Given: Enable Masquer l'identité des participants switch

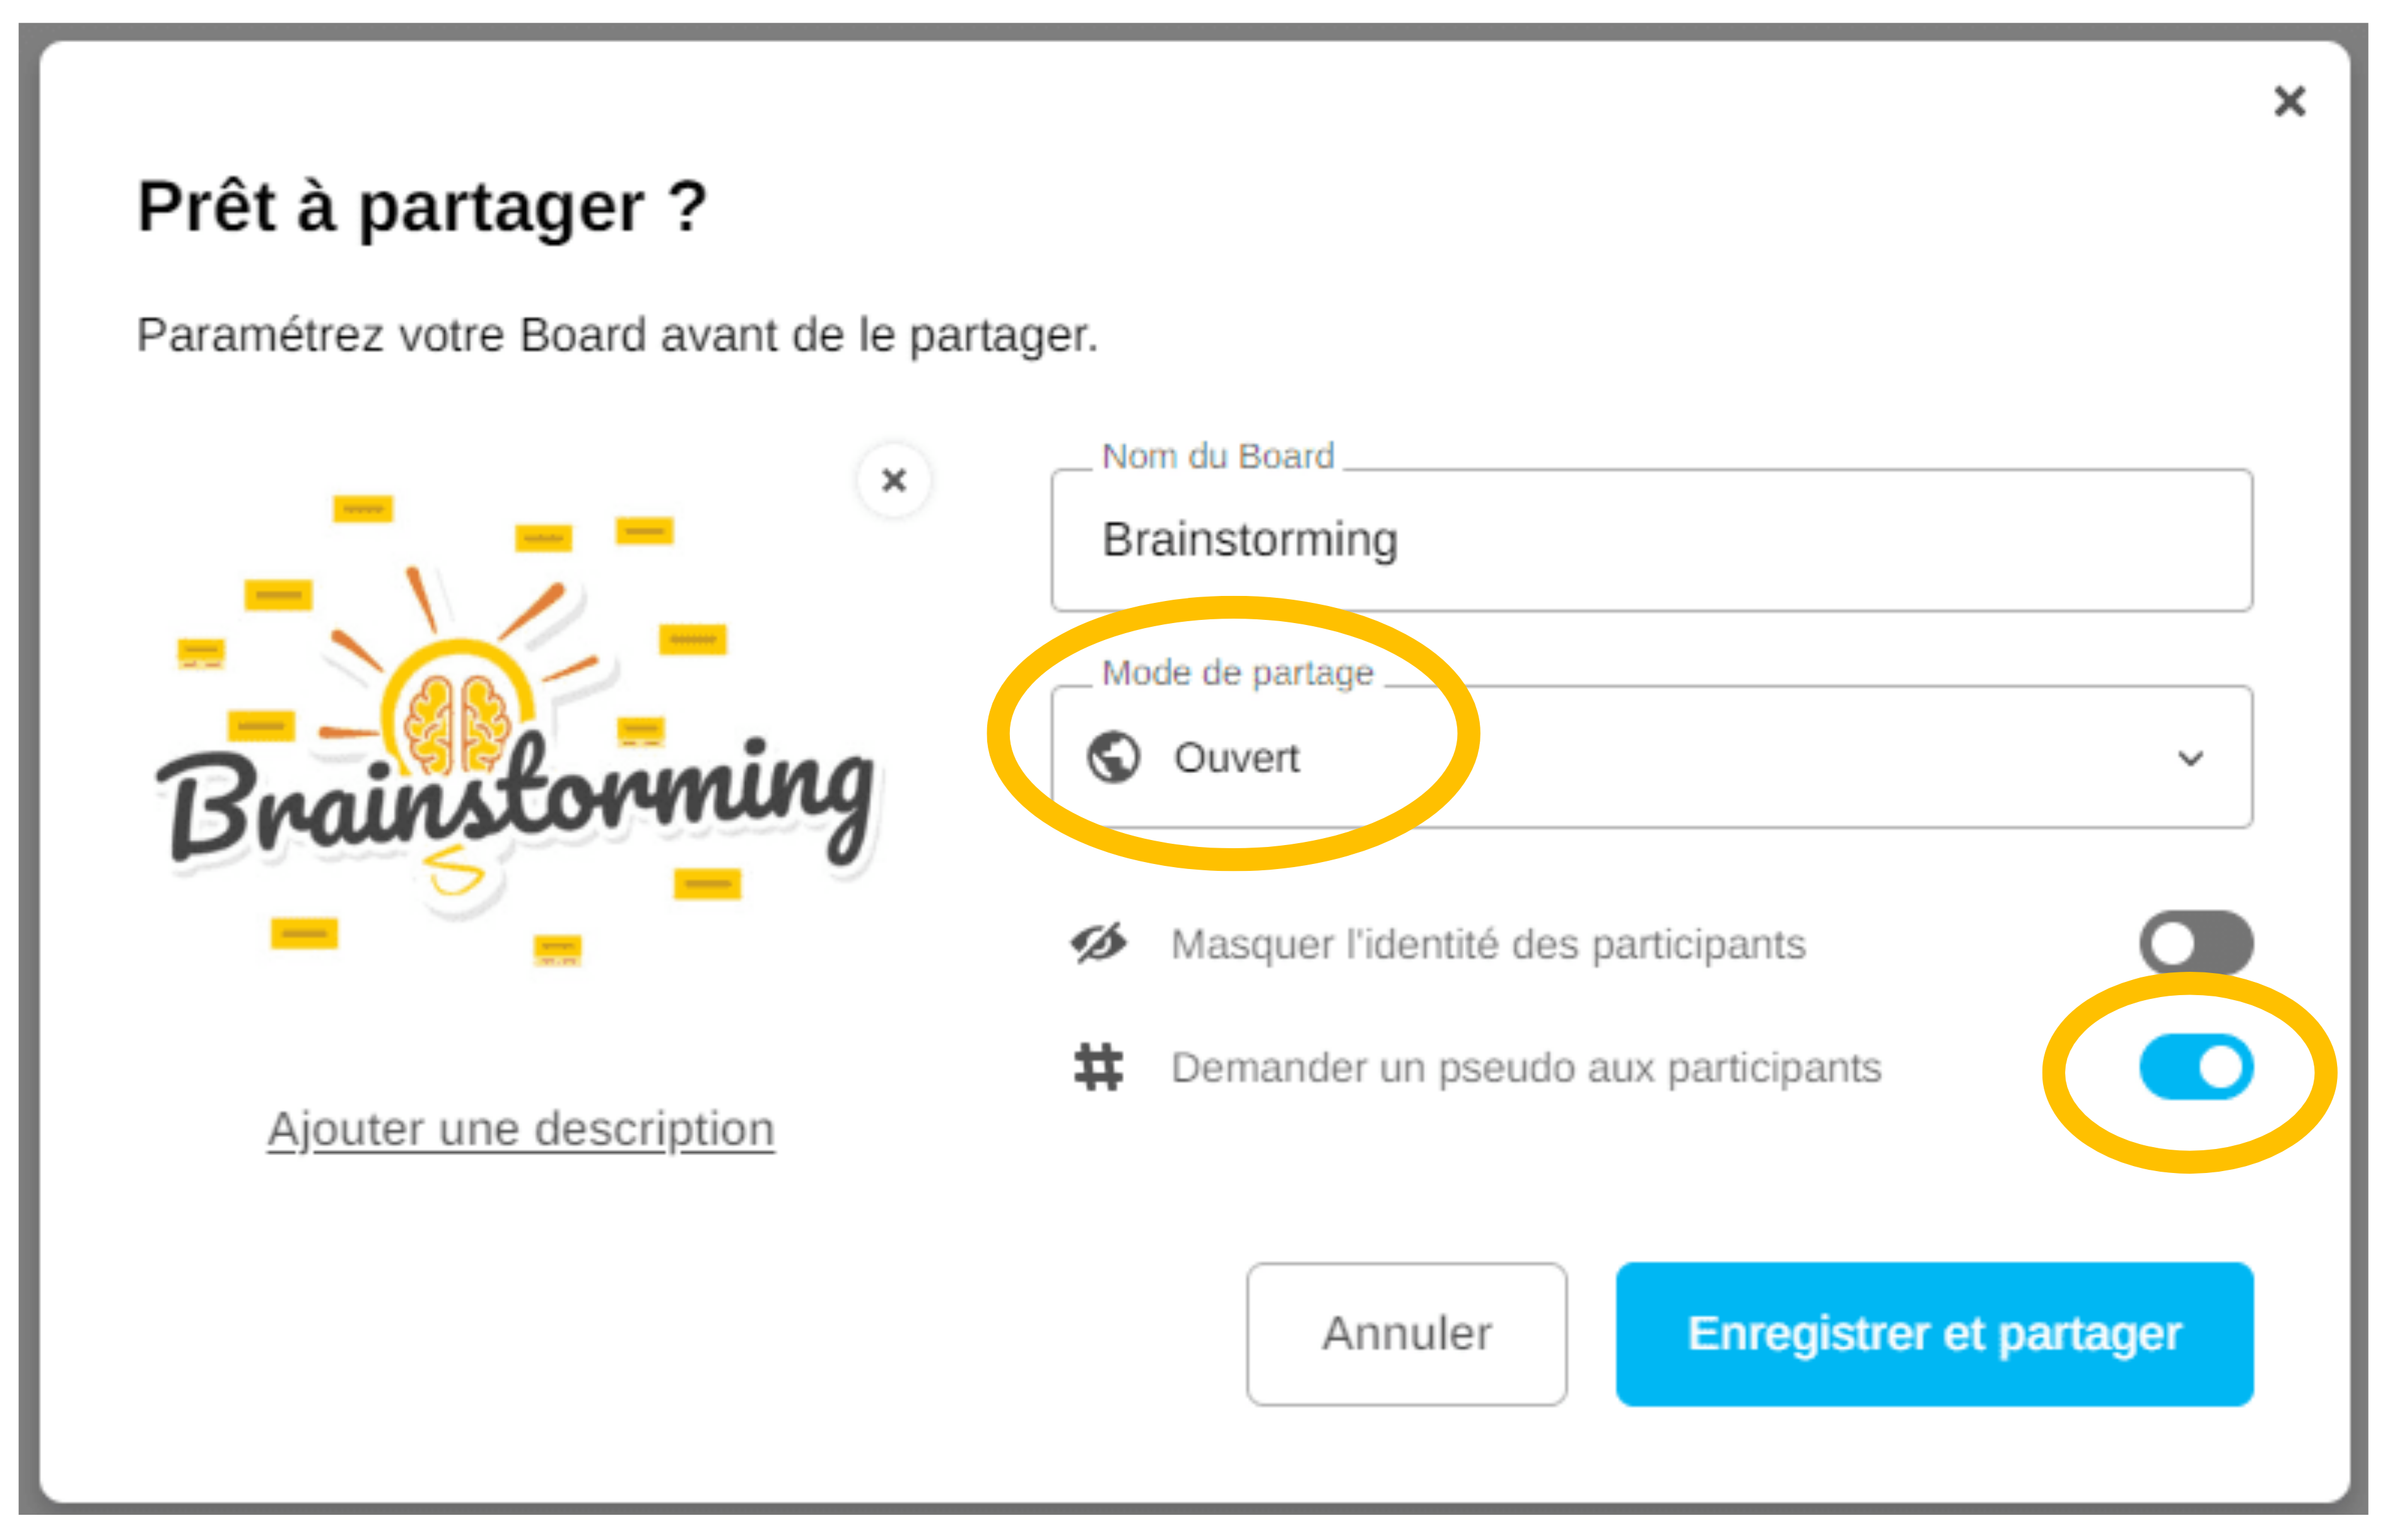Looking at the screenshot, I should pyautogui.click(x=2195, y=942).
